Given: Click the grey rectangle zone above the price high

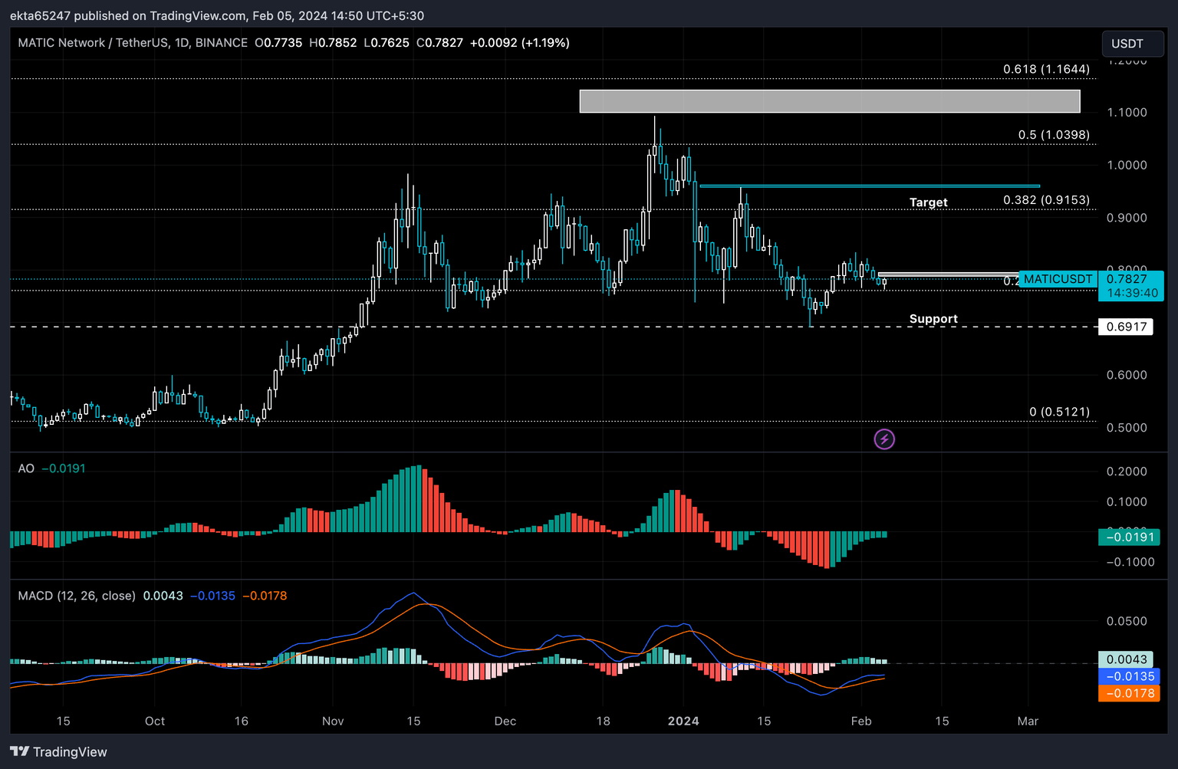Looking at the screenshot, I should tap(829, 101).
